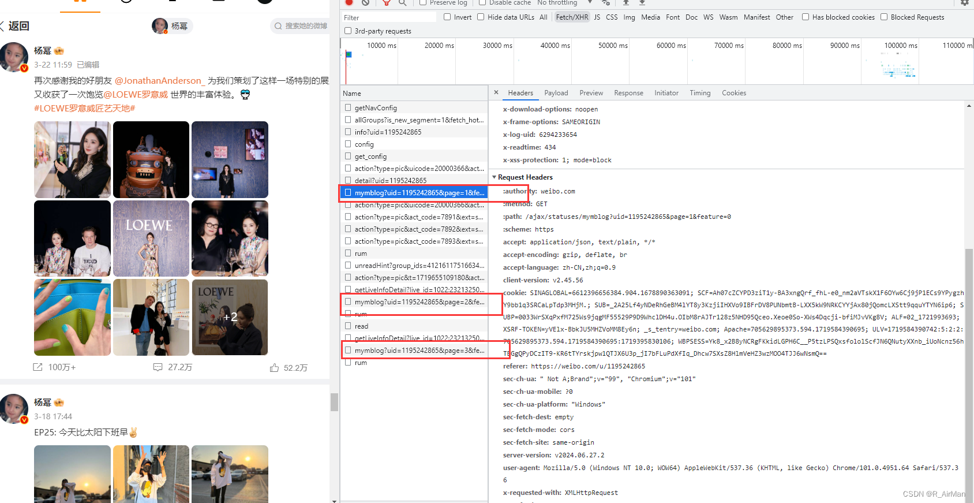Select the All resource type filter

click(x=544, y=17)
